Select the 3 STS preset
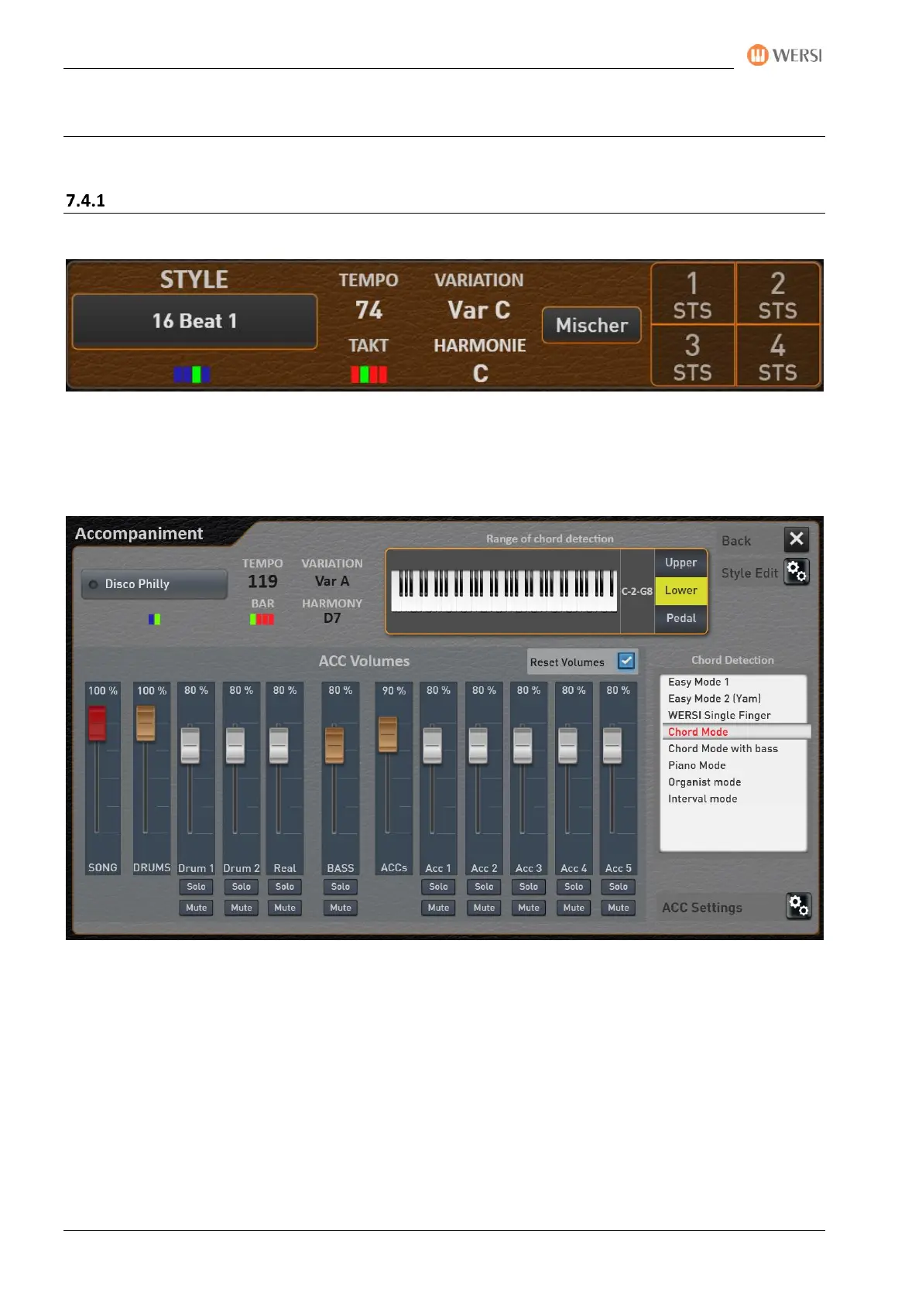 tap(692, 356)
